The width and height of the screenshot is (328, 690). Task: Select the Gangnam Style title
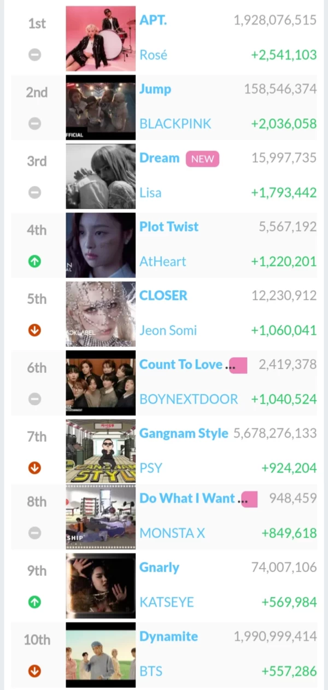coord(184,434)
